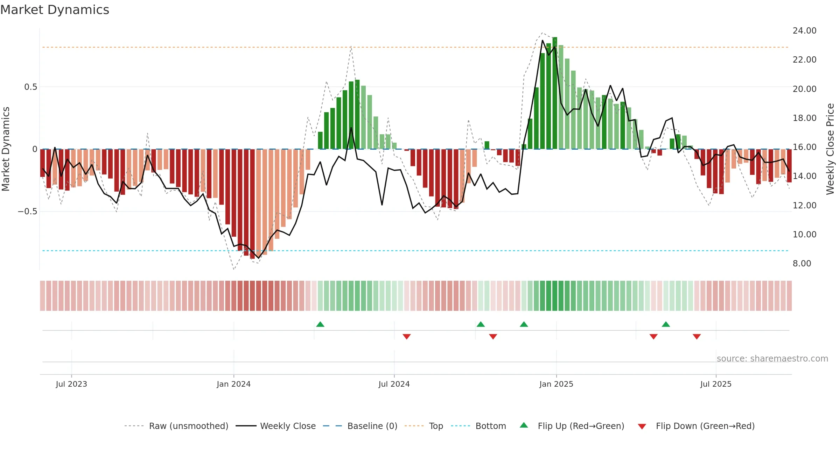The image size is (840, 472).
Task: Click the 'Market Dynamics' chart title
Action: pyautogui.click(x=55, y=10)
